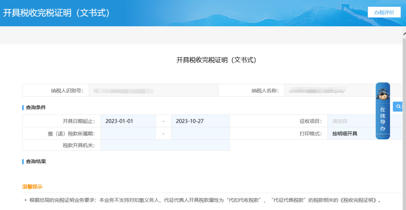Image resolution: width=406 pixels, height=210 pixels.
Task: Open the 税款开具机关 selection field
Action: coord(165,145)
